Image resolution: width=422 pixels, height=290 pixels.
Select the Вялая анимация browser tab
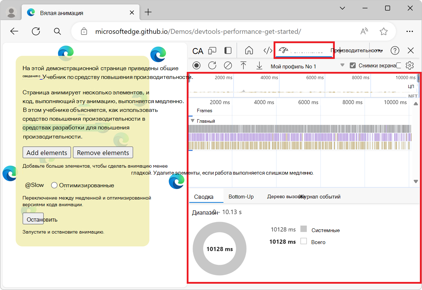coord(81,13)
